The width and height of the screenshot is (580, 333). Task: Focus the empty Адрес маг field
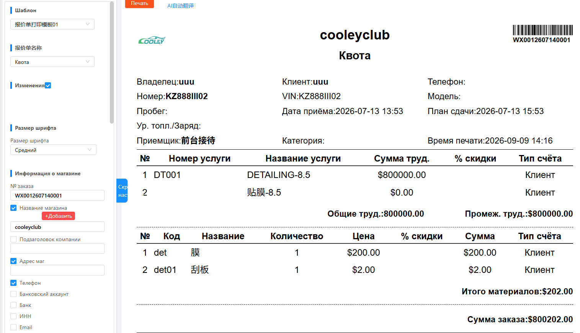coord(57,270)
